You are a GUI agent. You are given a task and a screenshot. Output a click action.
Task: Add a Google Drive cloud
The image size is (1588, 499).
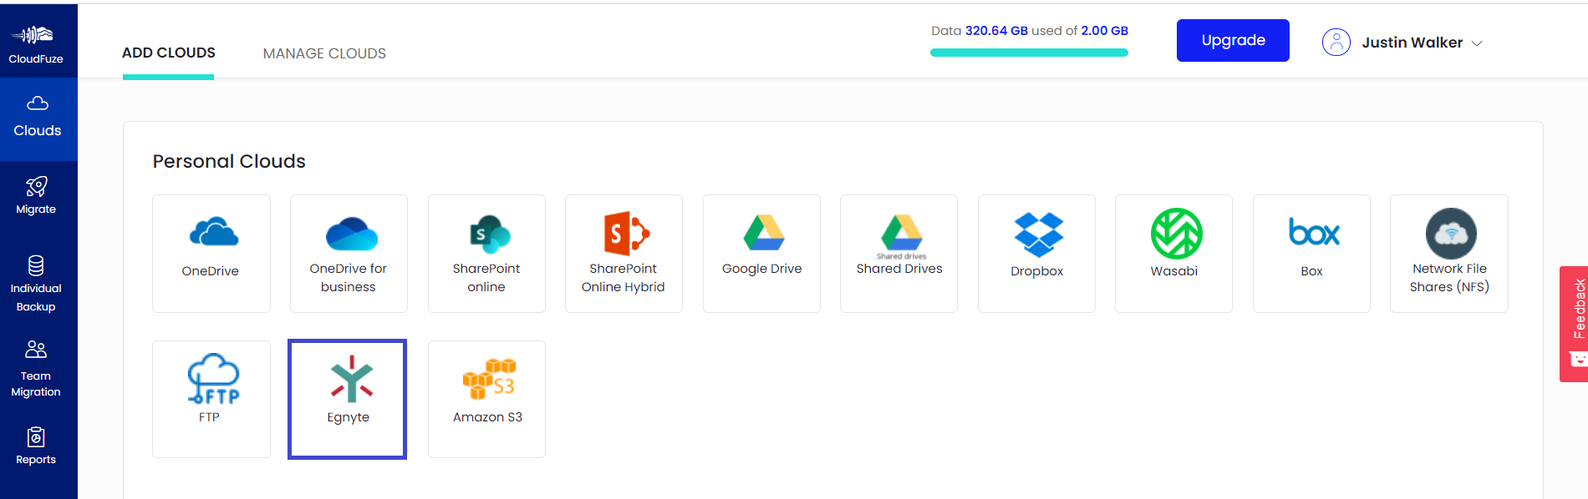tap(761, 254)
